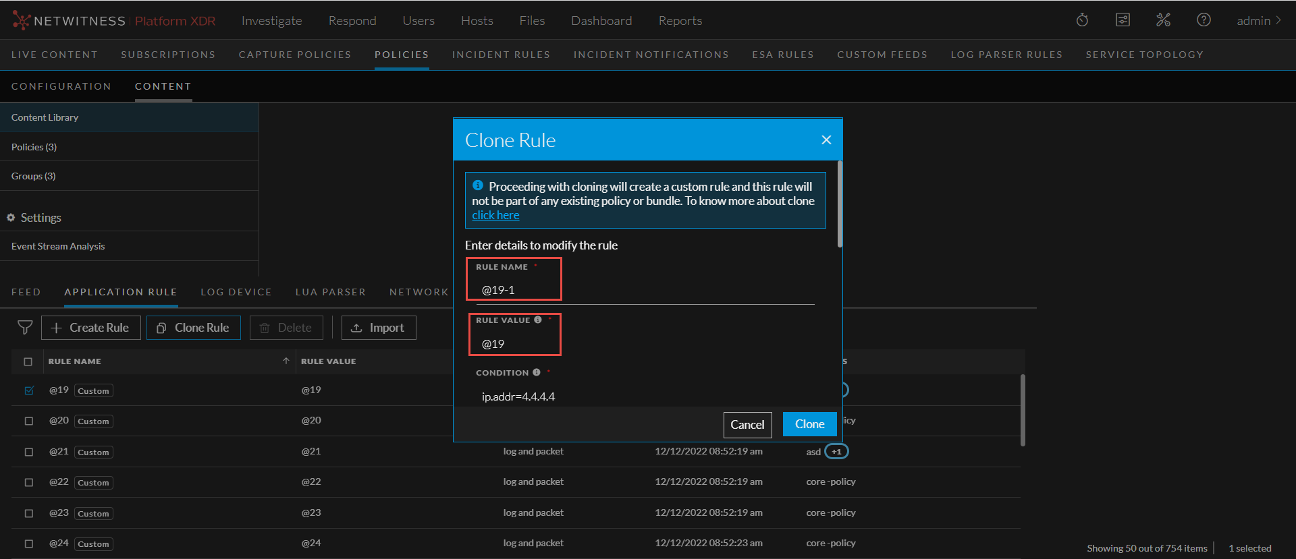Click the Condition info icon

coord(537,372)
